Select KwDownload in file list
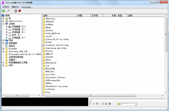 coord(51,63)
